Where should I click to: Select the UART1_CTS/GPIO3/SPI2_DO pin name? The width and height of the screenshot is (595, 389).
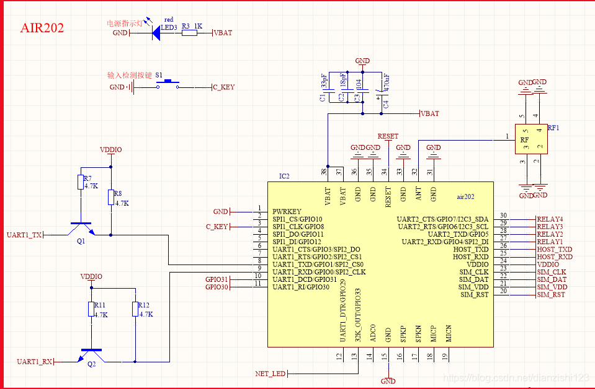coord(316,250)
